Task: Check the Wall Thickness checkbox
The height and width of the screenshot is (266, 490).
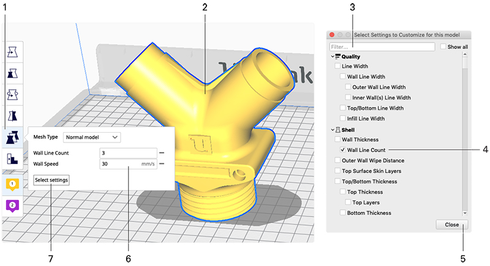Action: (x=337, y=139)
